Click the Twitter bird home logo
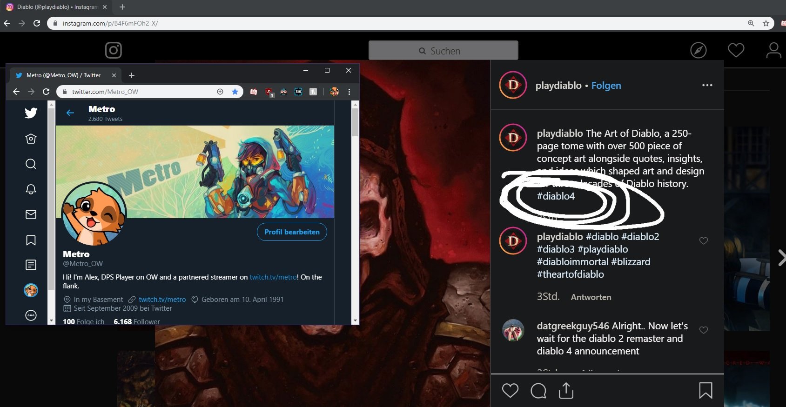 [x=31, y=113]
